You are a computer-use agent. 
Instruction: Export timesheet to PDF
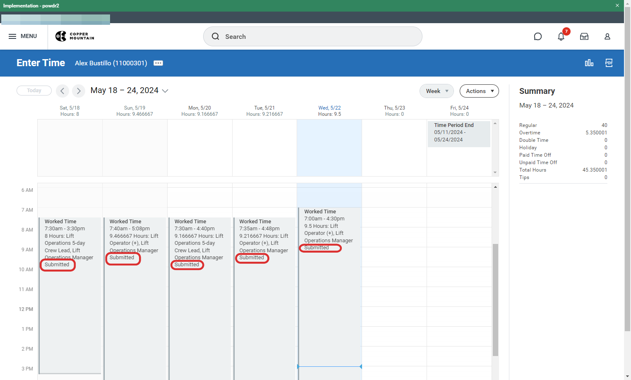(609, 63)
